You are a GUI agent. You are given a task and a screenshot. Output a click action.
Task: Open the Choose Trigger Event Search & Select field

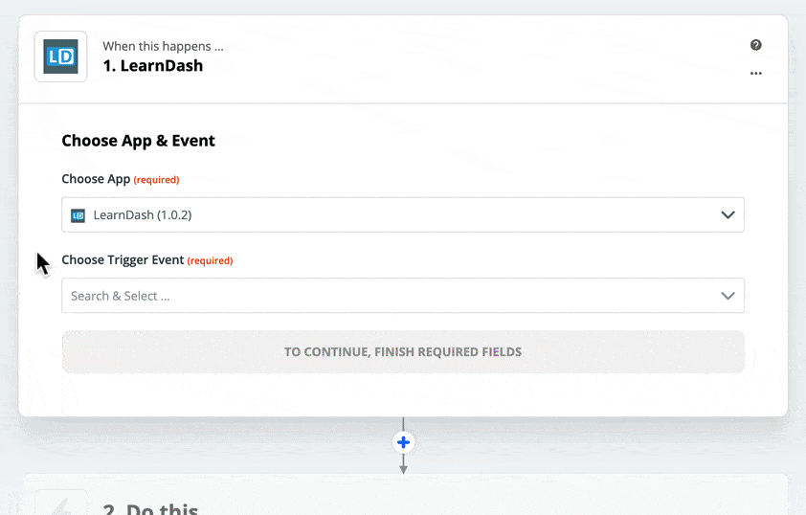pyautogui.click(x=403, y=296)
